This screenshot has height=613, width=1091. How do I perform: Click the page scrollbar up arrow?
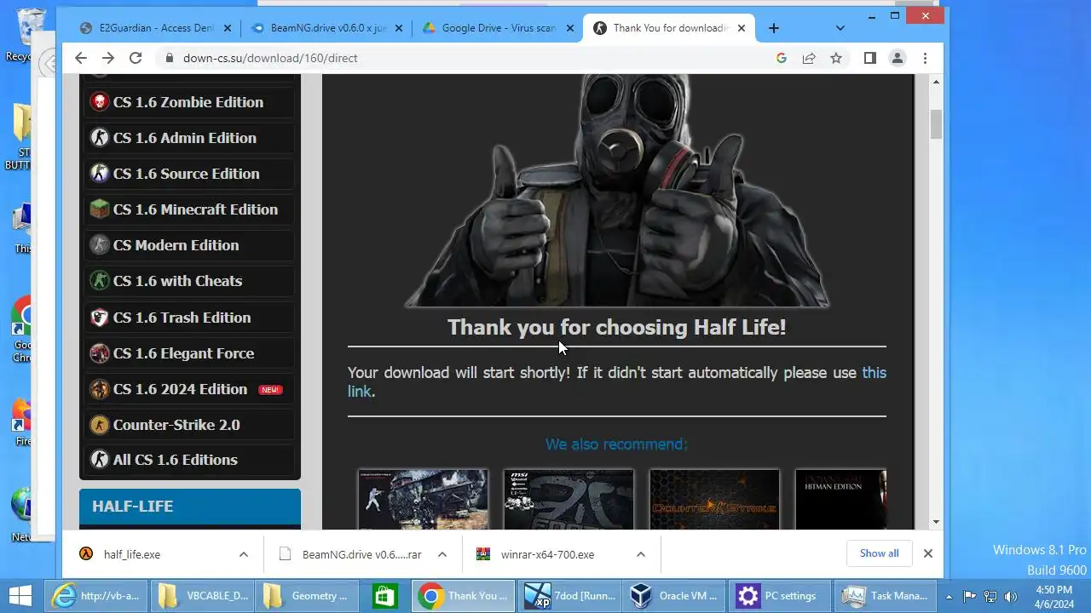click(936, 82)
